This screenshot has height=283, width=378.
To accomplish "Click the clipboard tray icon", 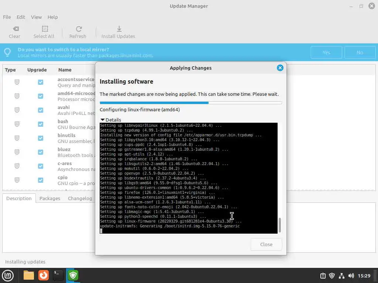I will coord(323,276).
